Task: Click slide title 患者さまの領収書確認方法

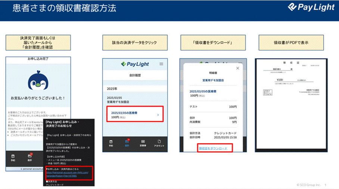Action: click(x=64, y=8)
